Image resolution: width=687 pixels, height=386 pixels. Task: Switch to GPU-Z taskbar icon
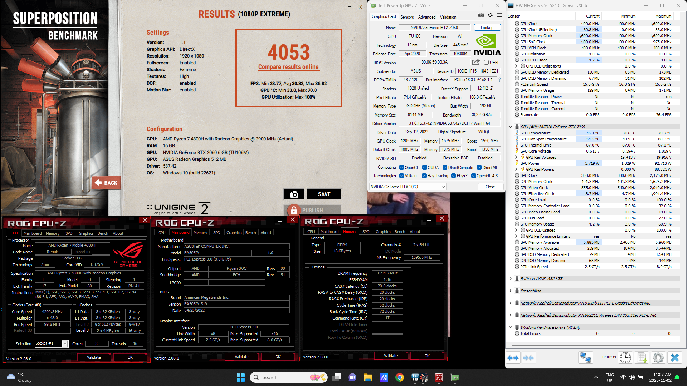455,377
